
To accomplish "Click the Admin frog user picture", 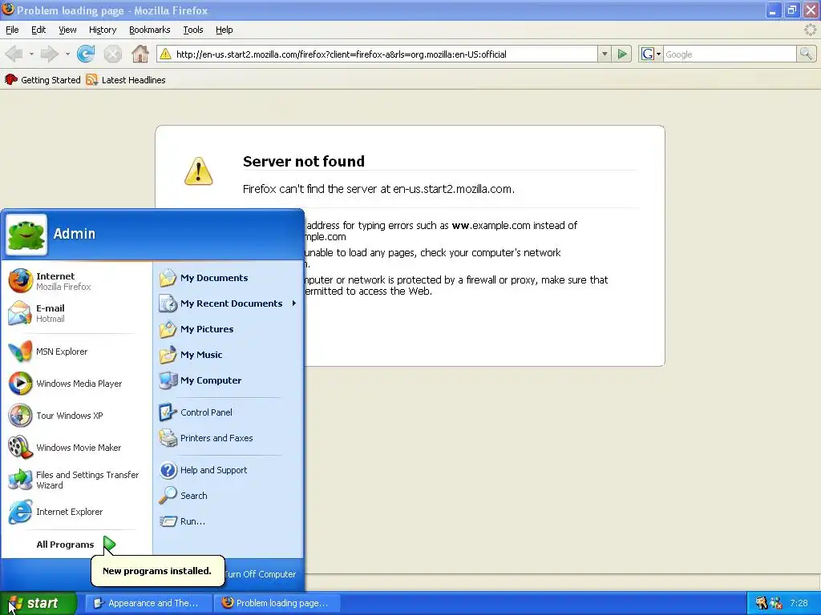I will [26, 235].
